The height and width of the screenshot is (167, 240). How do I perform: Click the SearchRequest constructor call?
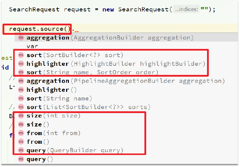(x=143, y=9)
